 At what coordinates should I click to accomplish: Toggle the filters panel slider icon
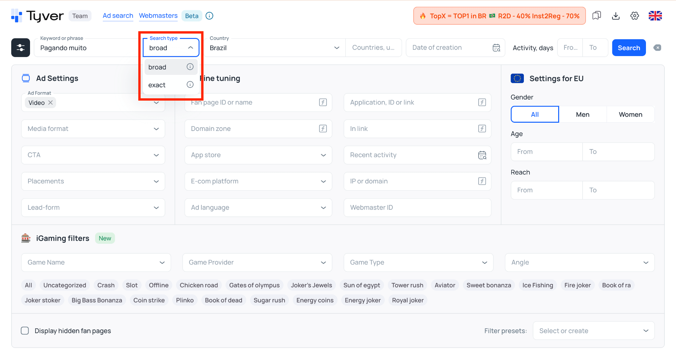pyautogui.click(x=21, y=48)
